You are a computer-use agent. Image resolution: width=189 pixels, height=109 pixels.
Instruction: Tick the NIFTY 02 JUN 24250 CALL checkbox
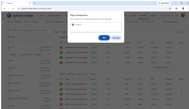click(57, 89)
